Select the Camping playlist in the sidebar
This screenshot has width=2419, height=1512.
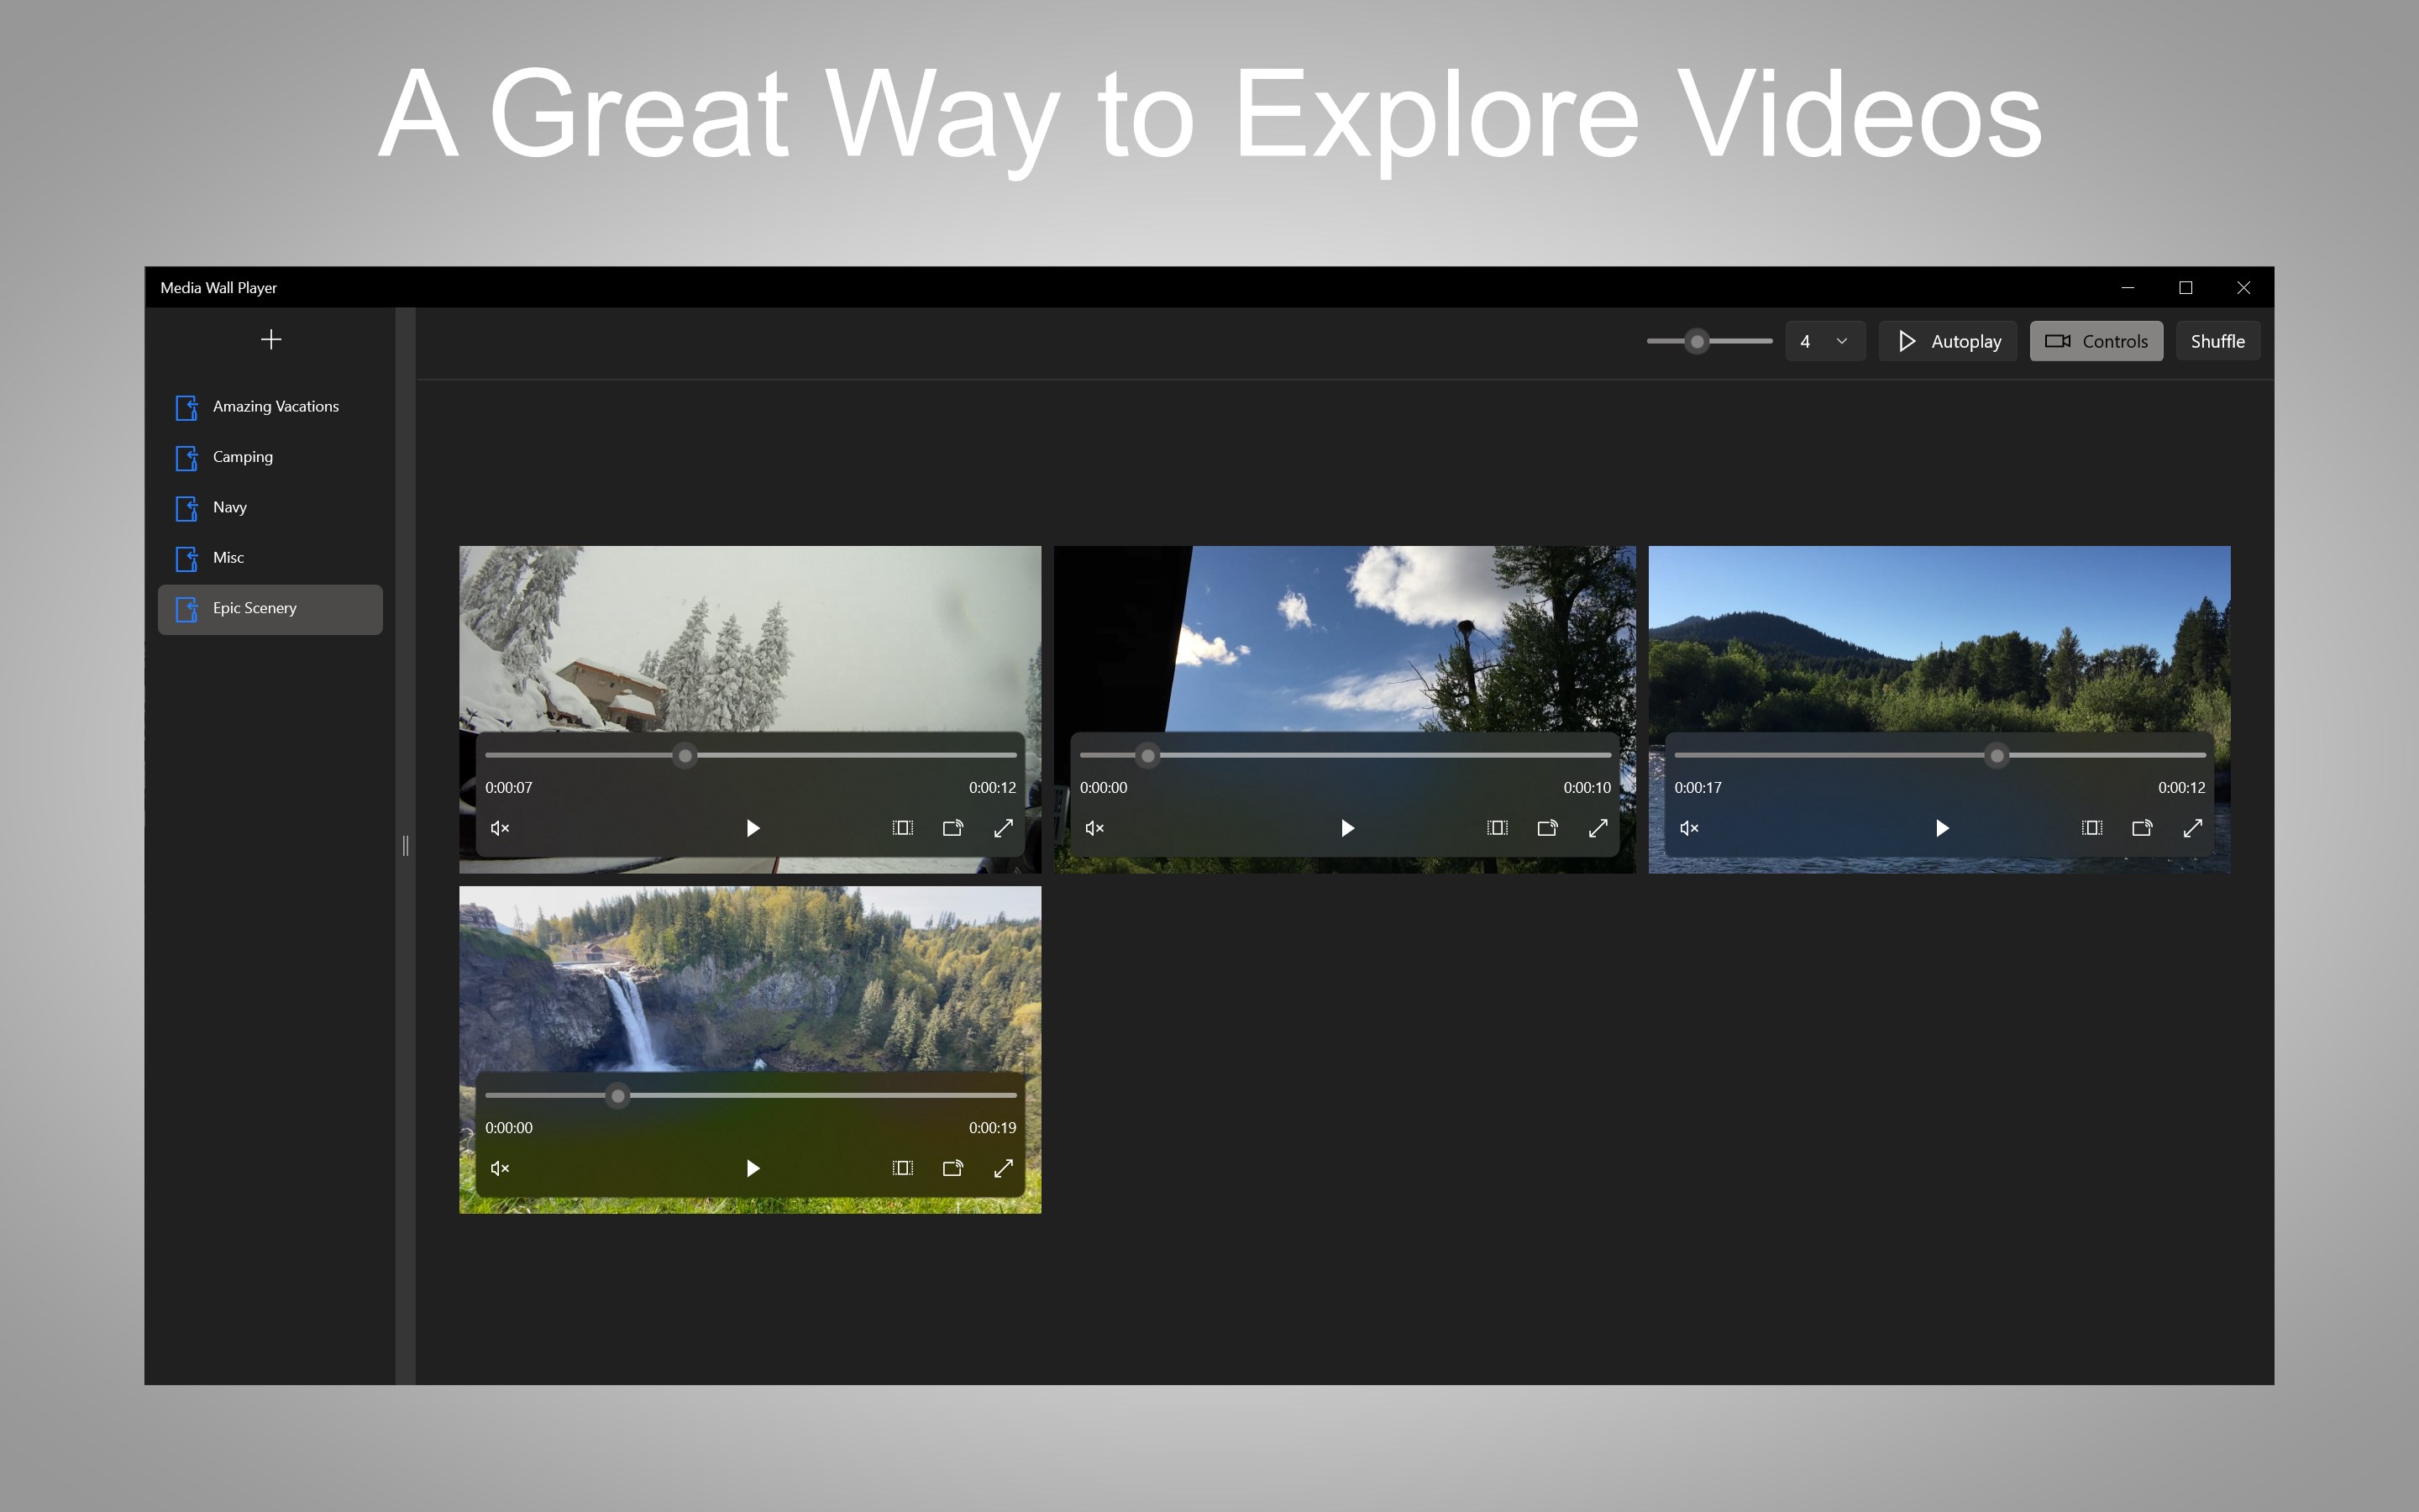(x=243, y=457)
